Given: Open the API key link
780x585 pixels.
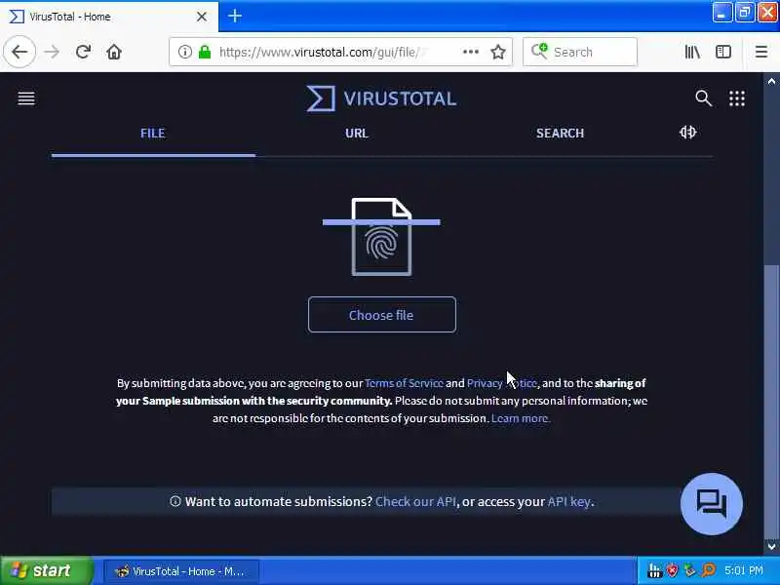Looking at the screenshot, I should [569, 501].
